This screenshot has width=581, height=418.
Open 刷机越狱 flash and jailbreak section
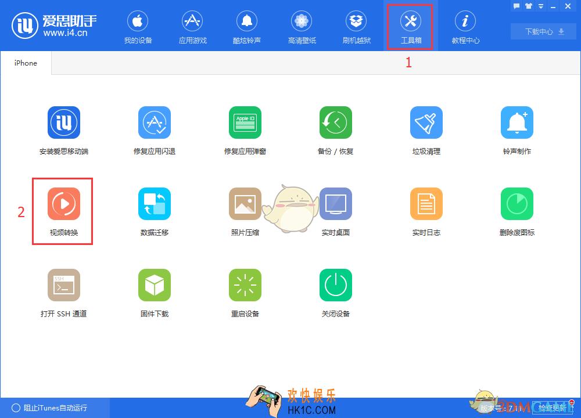357,27
